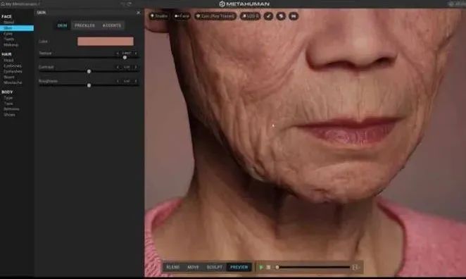The image size is (466, 279).
Task: Increase Texture value with right stepper arrow
Action: (x=136, y=54)
